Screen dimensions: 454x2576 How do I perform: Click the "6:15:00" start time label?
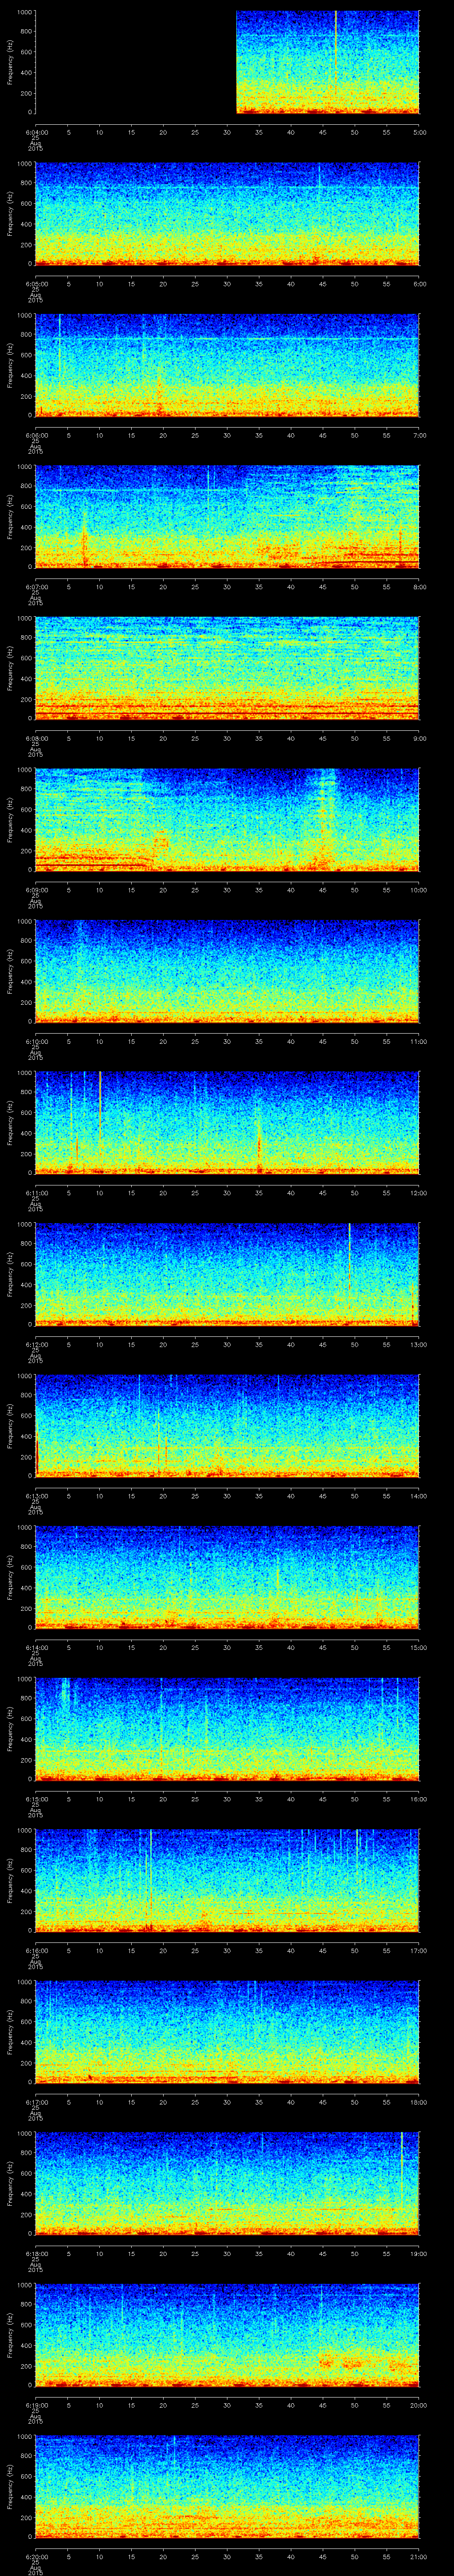click(x=36, y=1799)
